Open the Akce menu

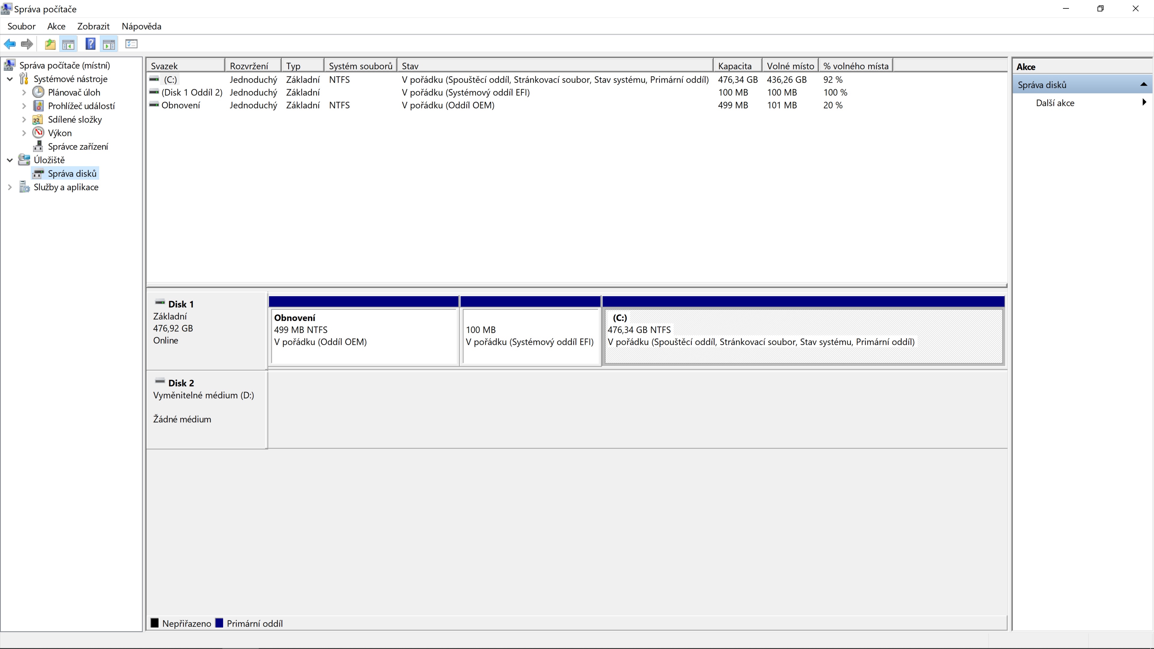[x=56, y=26]
